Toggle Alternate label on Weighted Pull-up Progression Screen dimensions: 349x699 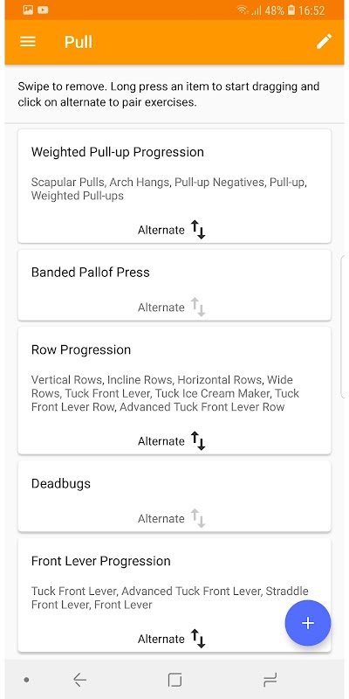[161, 230]
